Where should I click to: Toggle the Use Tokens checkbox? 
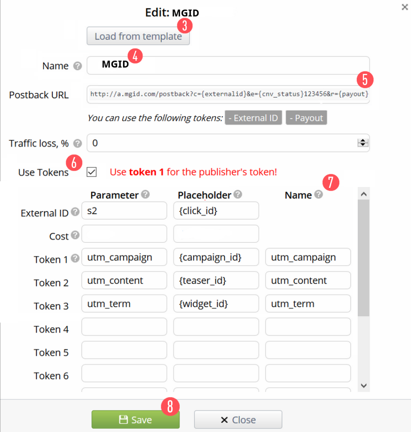pos(92,172)
